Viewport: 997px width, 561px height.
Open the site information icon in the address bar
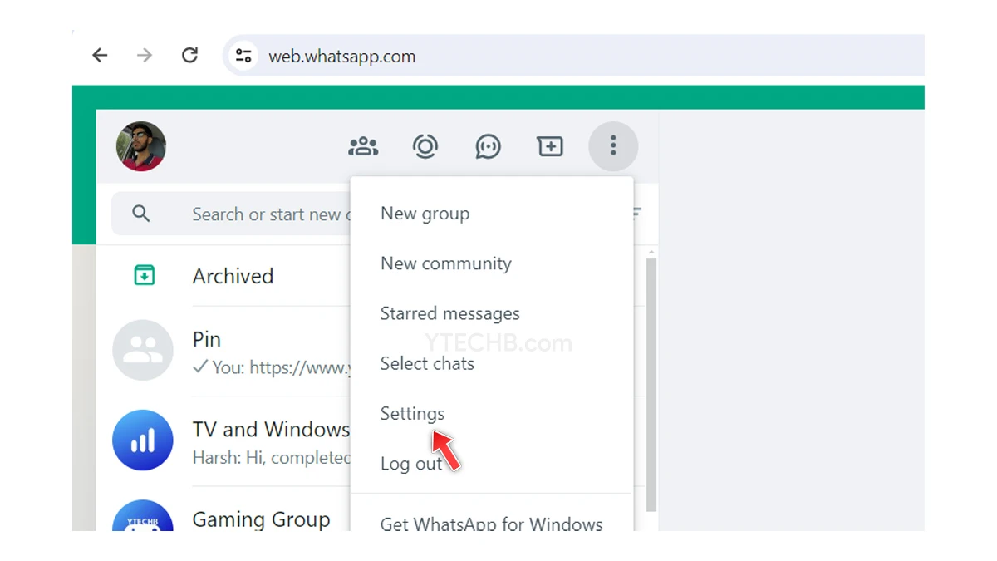pyautogui.click(x=243, y=56)
